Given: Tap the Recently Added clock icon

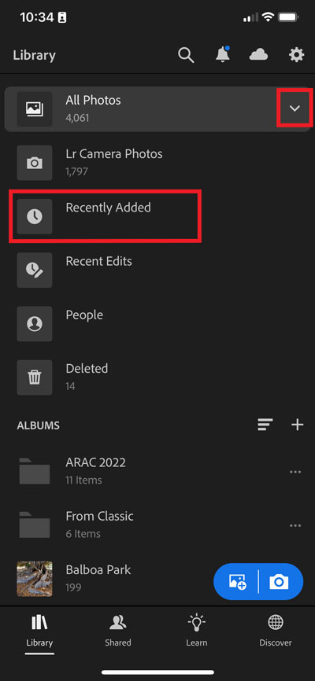Looking at the screenshot, I should [35, 216].
